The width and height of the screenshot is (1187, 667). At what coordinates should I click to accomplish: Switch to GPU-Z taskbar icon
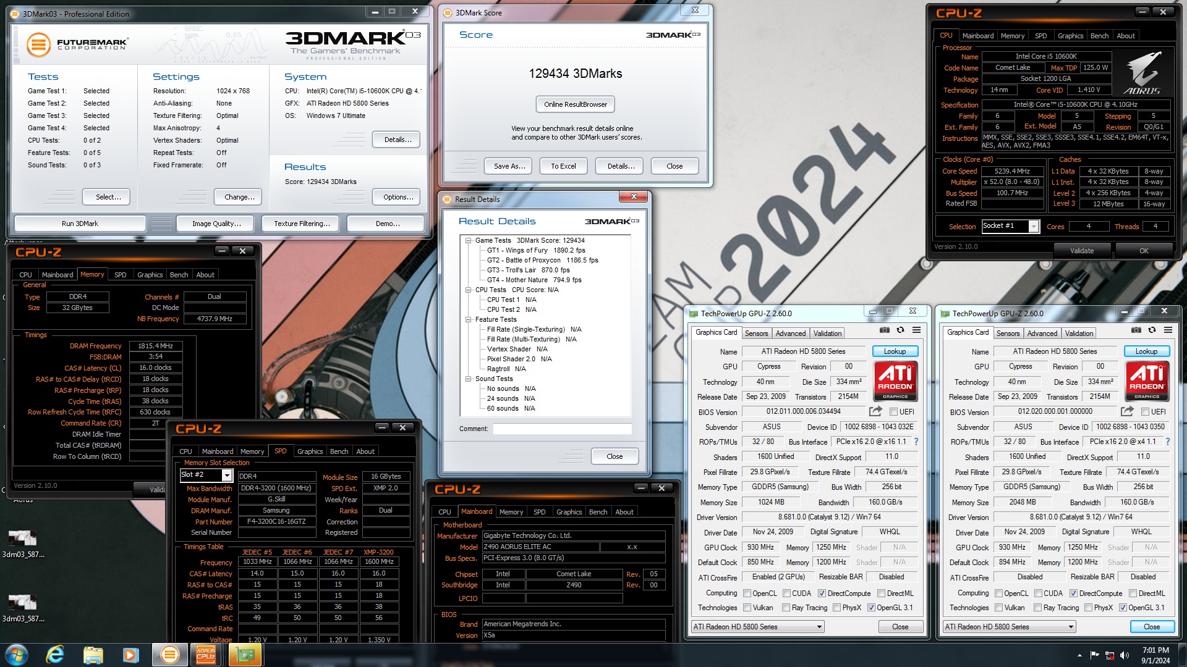[x=244, y=654]
